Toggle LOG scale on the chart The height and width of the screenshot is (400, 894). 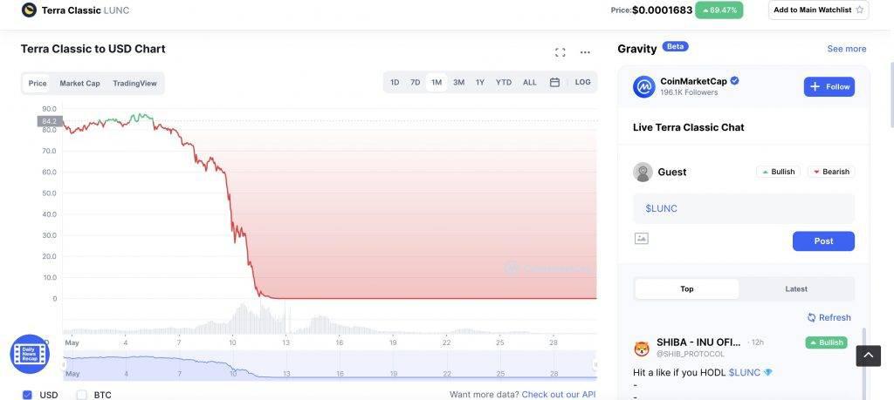pyautogui.click(x=582, y=83)
